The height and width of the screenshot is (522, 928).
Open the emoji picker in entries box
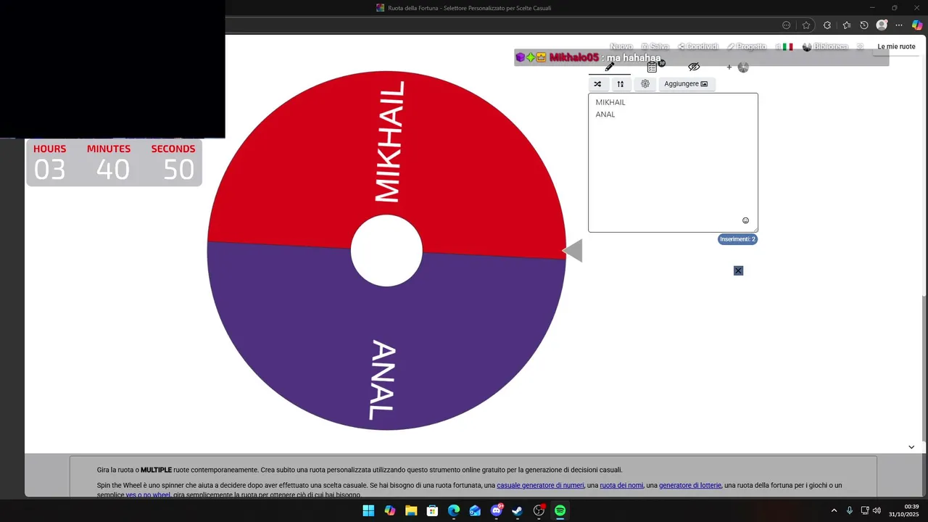(745, 220)
